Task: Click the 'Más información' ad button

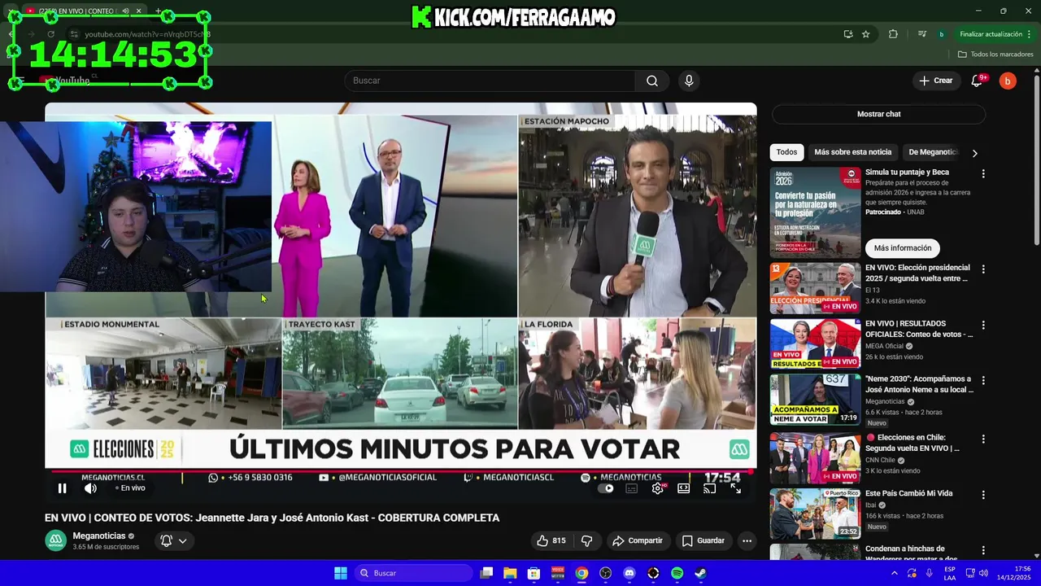Action: [903, 248]
